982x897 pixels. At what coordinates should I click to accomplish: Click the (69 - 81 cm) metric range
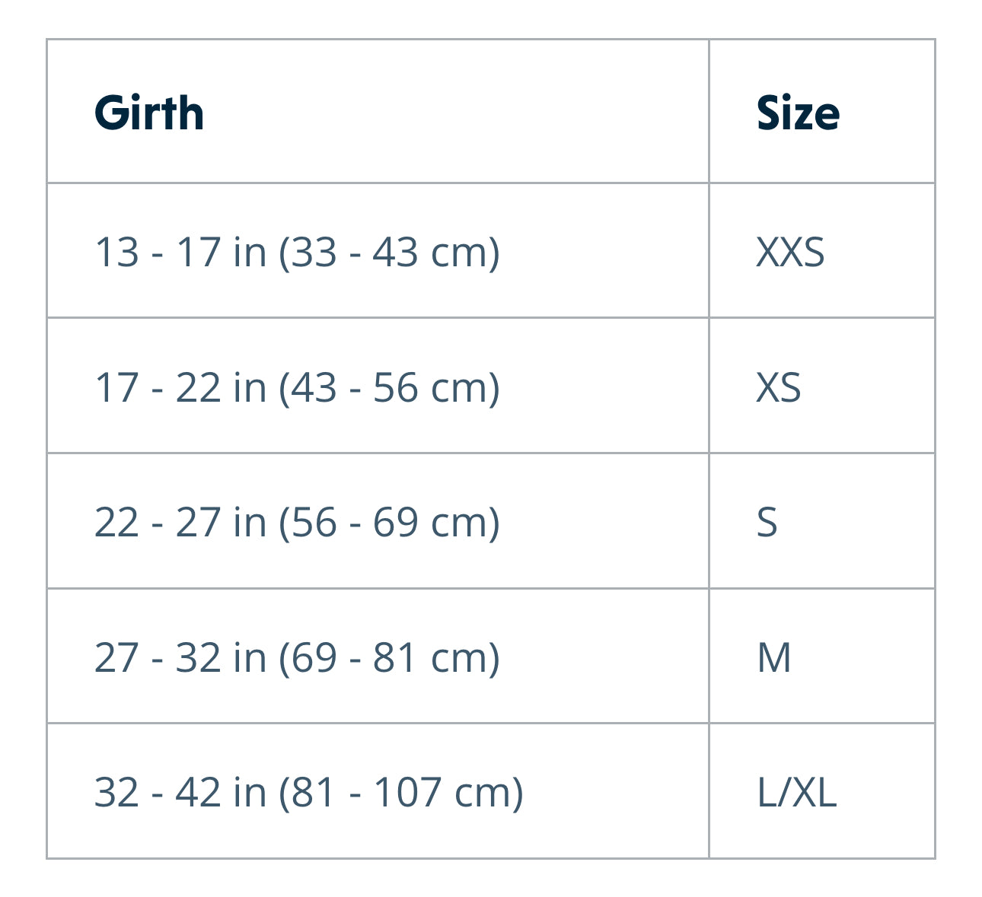point(389,657)
